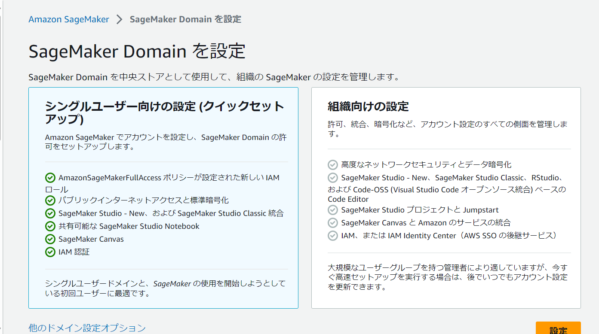Click the gray check beside IAM Identity Center
Screen dimensions: 599x334
pos(333,236)
